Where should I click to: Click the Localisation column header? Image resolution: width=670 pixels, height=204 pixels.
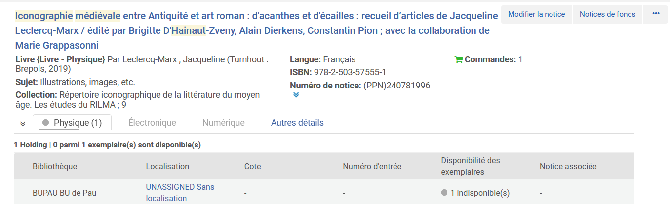167,166
